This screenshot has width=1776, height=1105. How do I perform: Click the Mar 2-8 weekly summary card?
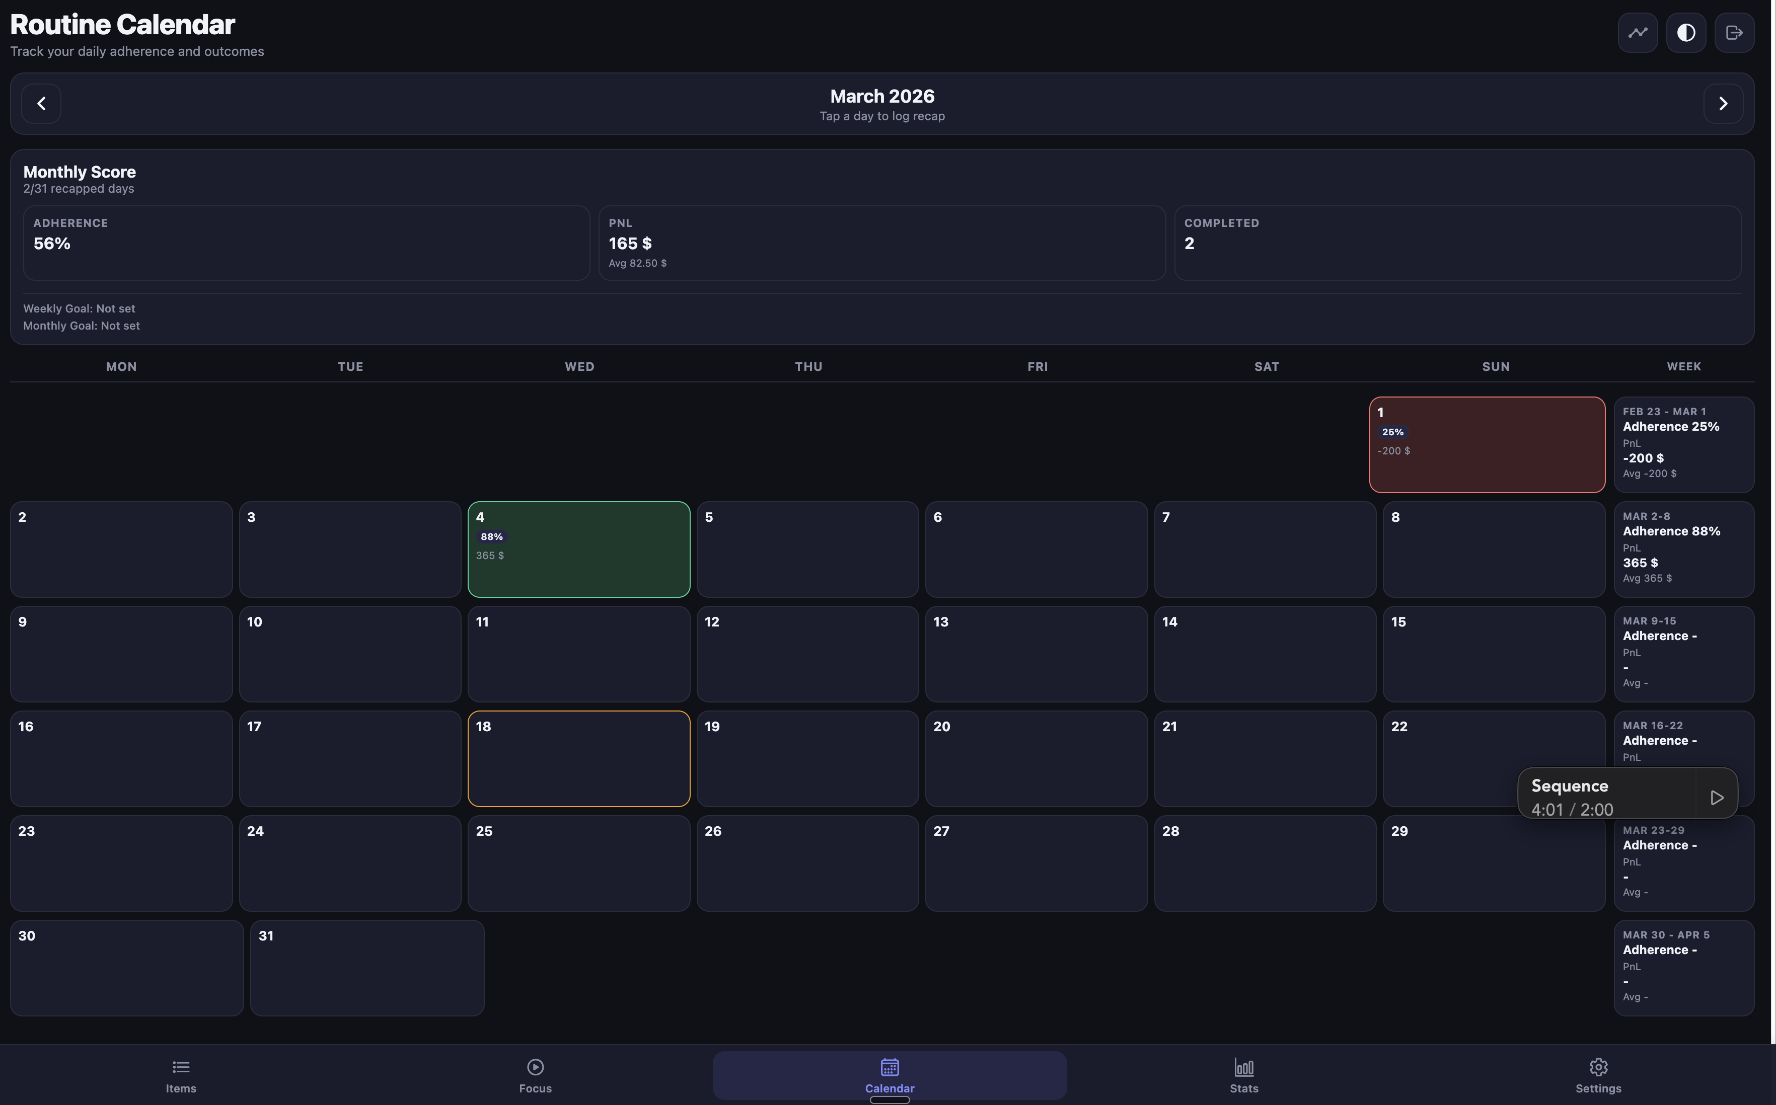tap(1683, 549)
